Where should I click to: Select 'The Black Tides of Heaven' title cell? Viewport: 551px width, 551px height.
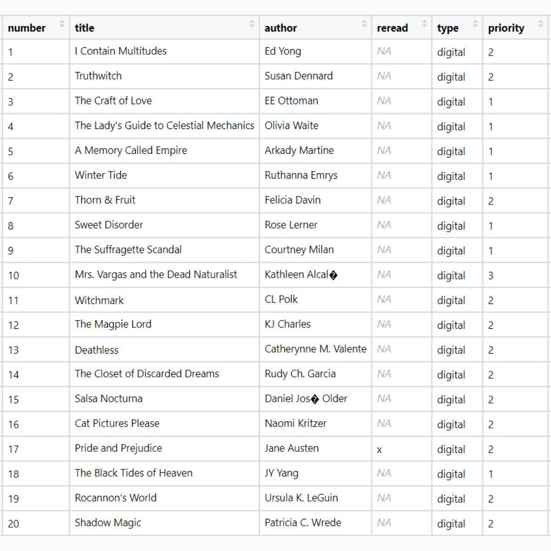click(x=133, y=473)
